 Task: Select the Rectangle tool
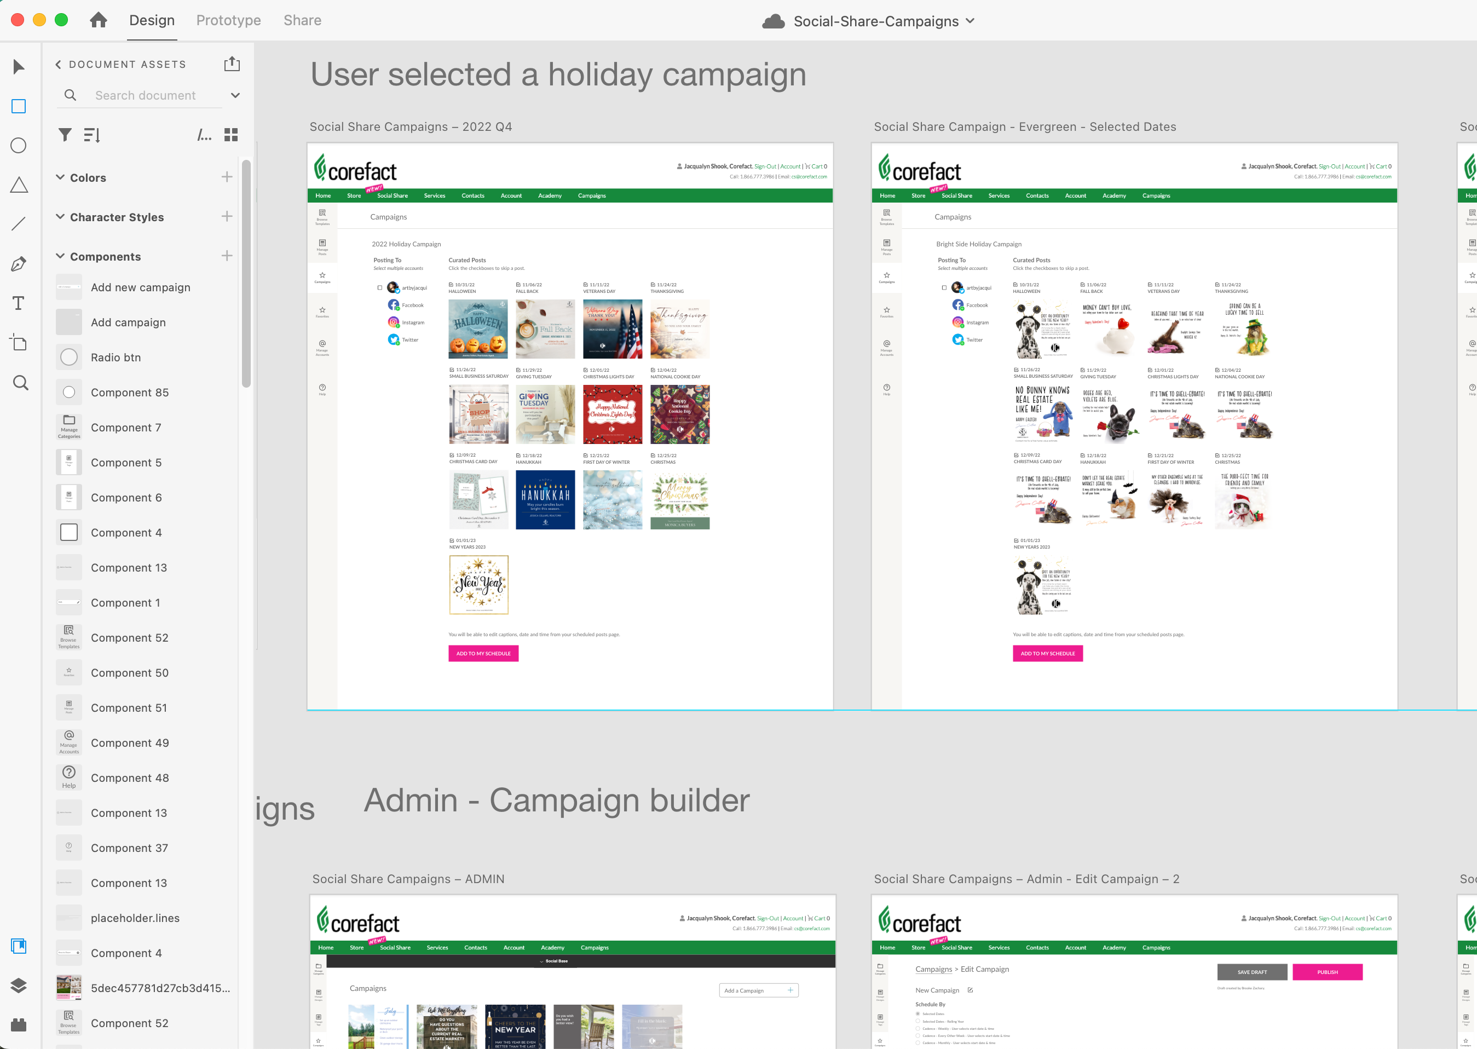click(x=19, y=107)
